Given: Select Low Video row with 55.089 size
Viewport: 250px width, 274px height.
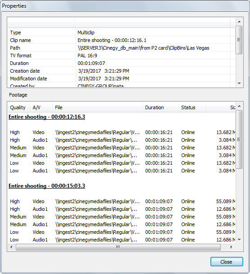Looking at the screenshot, I should click(122, 232).
